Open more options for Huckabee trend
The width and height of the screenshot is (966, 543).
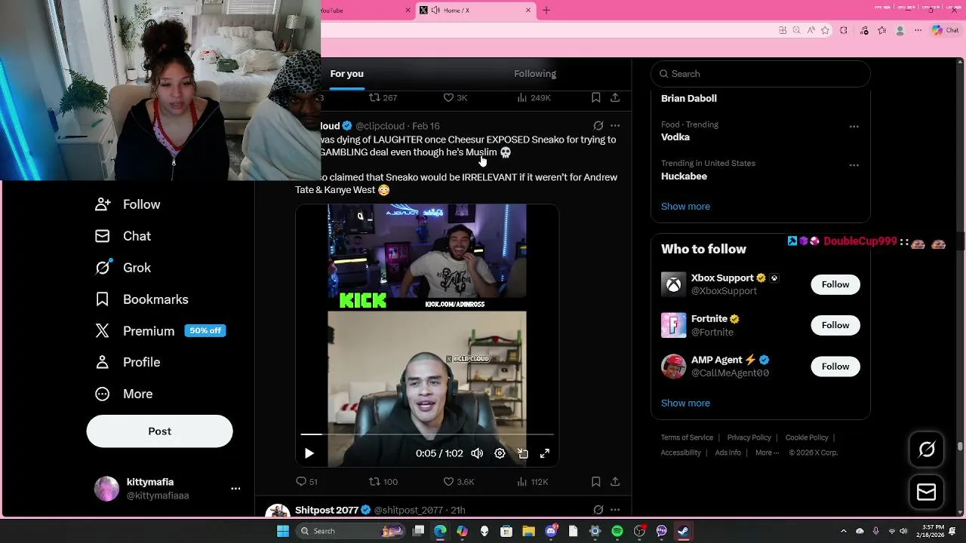pos(854,165)
